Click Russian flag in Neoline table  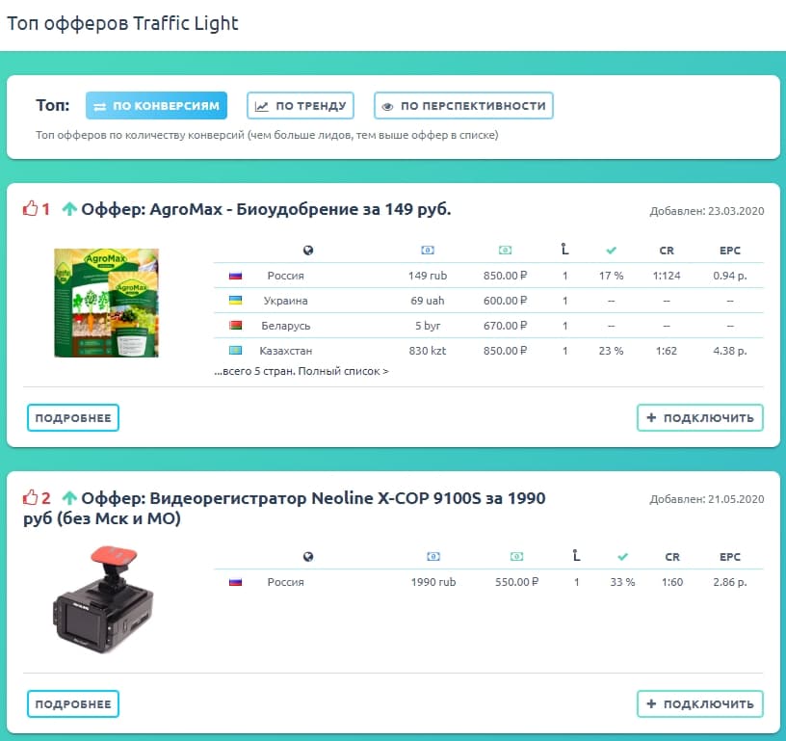(236, 582)
